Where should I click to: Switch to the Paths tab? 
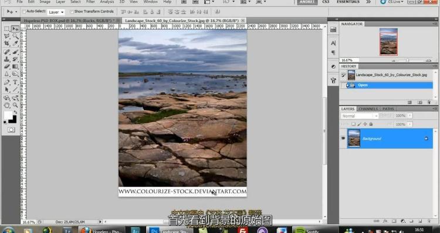388,109
